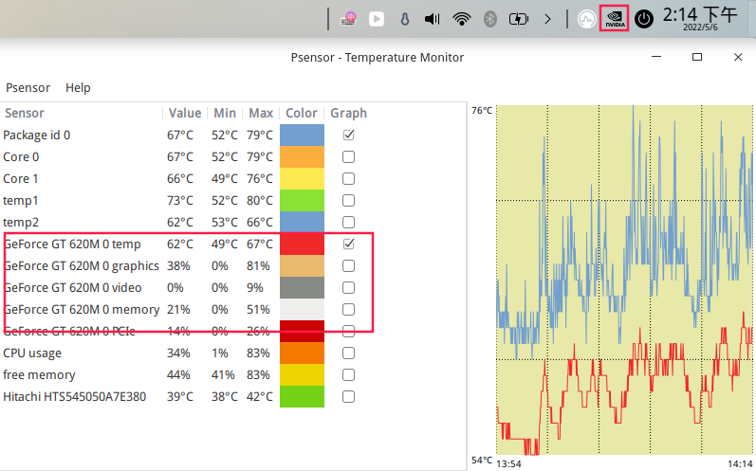
Task: Select the Hitachi HTS545050A7E380 sensor row
Action: pos(75,396)
